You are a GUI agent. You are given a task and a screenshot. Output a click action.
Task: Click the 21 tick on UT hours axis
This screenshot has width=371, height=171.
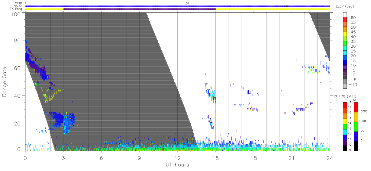pyautogui.click(x=292, y=158)
